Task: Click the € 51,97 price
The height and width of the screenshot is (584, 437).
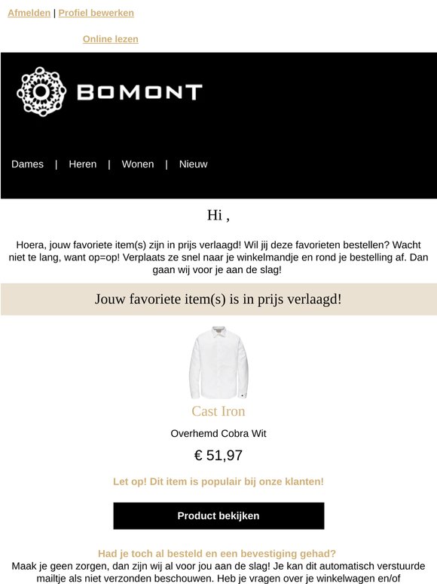Action: coord(218,455)
